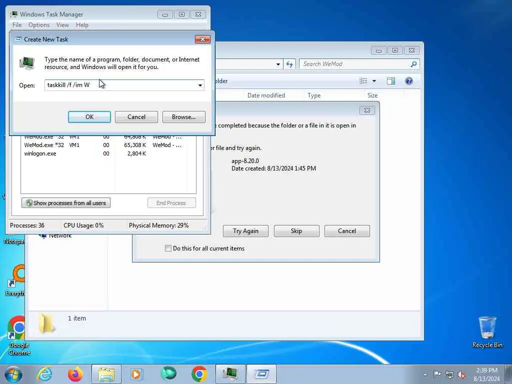Open Task Manager Options menu
The height and width of the screenshot is (384, 512).
(x=39, y=25)
